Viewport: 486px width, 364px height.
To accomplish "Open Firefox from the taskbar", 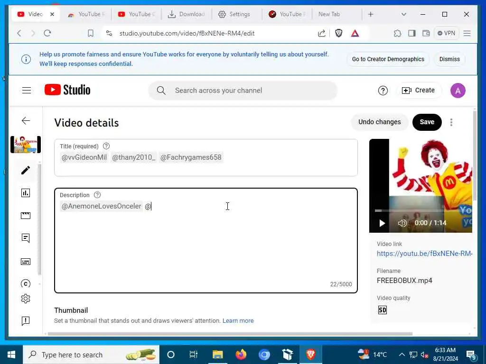I will 241,355.
